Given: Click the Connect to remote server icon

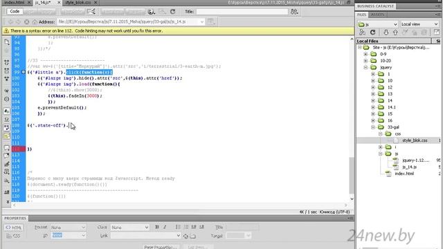Looking at the screenshot, I should (362, 33).
